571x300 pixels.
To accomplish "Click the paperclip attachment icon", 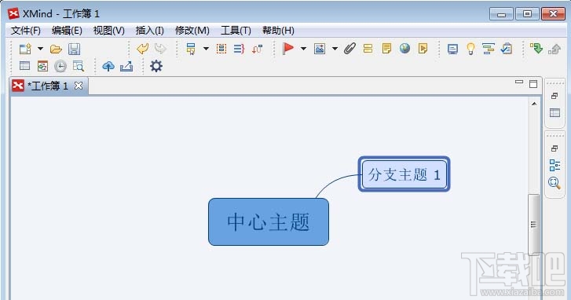I will (350, 49).
